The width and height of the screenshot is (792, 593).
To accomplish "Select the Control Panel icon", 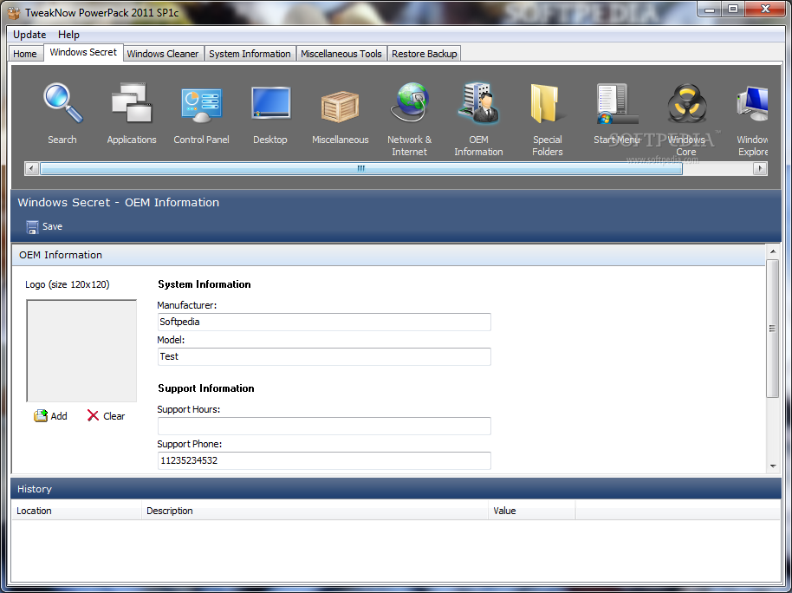I will coord(201,105).
